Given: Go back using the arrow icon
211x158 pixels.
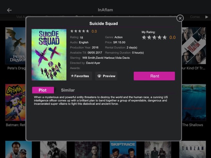Looking at the screenshot, I should (x=9, y=10).
